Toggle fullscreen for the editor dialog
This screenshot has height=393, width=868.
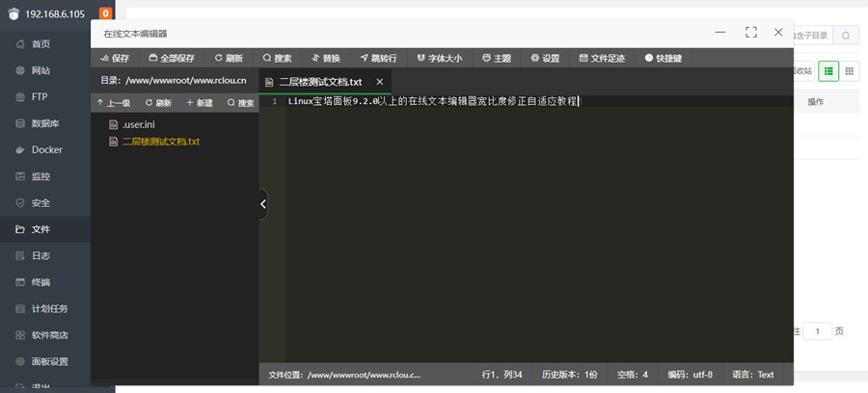(x=750, y=33)
